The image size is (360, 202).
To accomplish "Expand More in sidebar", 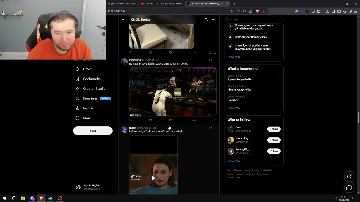I will 83,118.
